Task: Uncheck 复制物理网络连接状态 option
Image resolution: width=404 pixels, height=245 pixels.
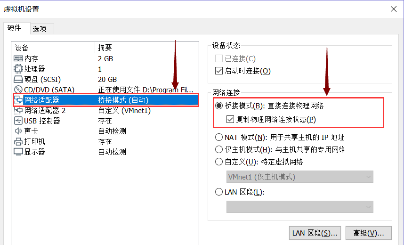Action: tap(230, 119)
